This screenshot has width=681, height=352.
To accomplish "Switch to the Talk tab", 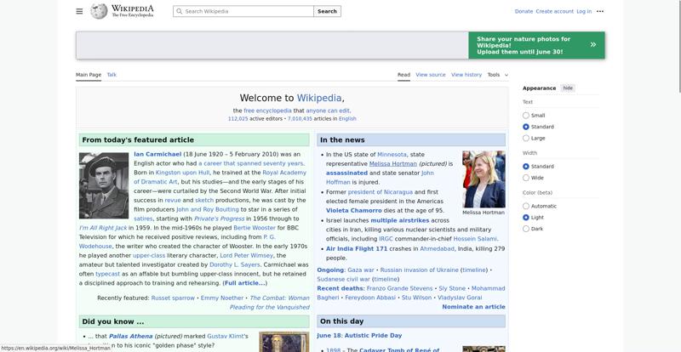I will click(x=112, y=75).
